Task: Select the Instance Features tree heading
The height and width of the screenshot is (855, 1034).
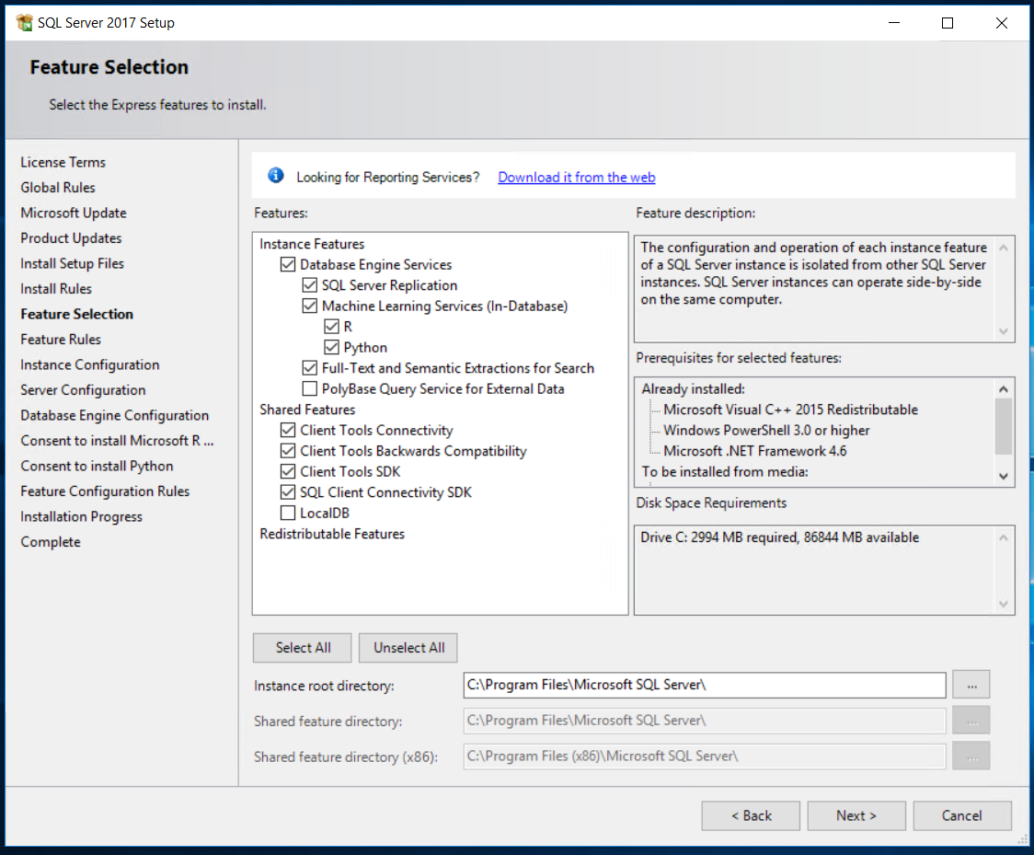Action: [x=312, y=244]
